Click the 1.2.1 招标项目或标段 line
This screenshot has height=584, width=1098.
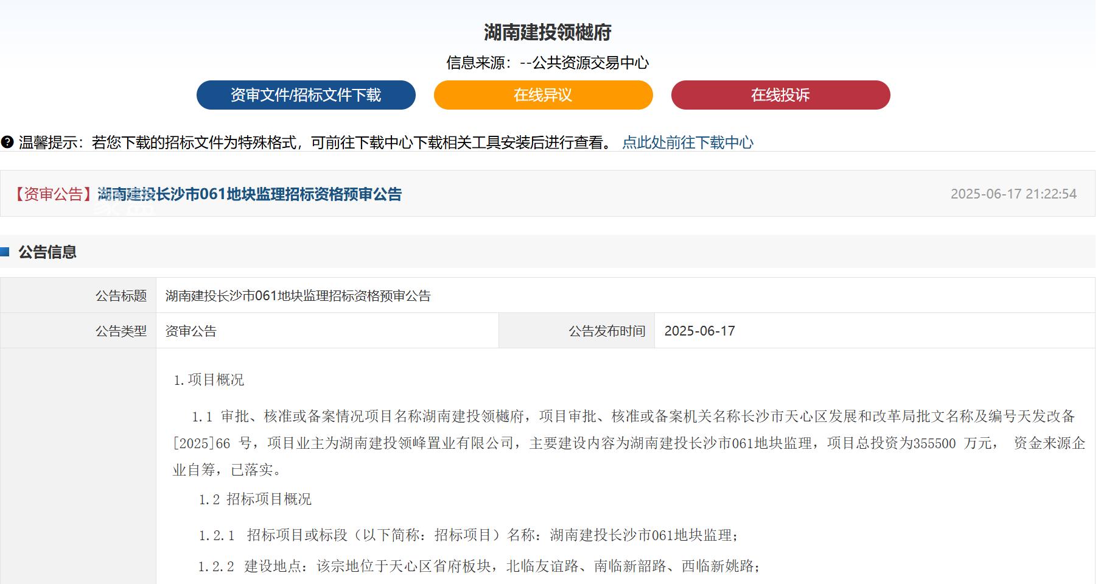(468, 535)
